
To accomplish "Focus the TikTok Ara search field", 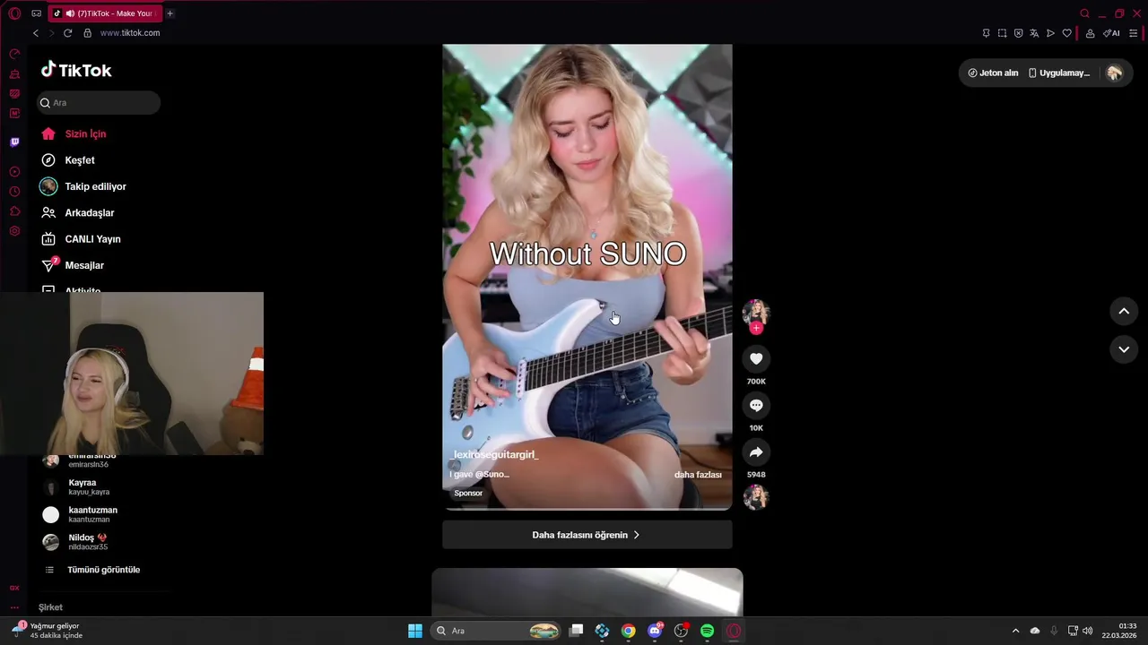I will coord(99,103).
